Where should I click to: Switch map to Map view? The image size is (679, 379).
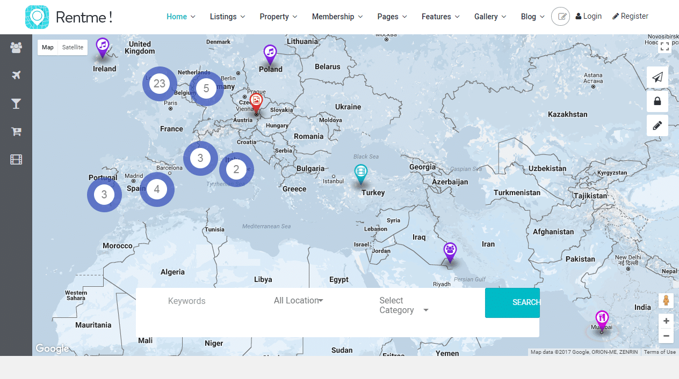[x=48, y=47]
